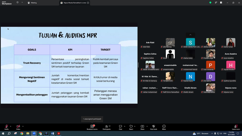242x136 pixels.
Task: Click Saphira Celina participant name
Action: [150, 54]
